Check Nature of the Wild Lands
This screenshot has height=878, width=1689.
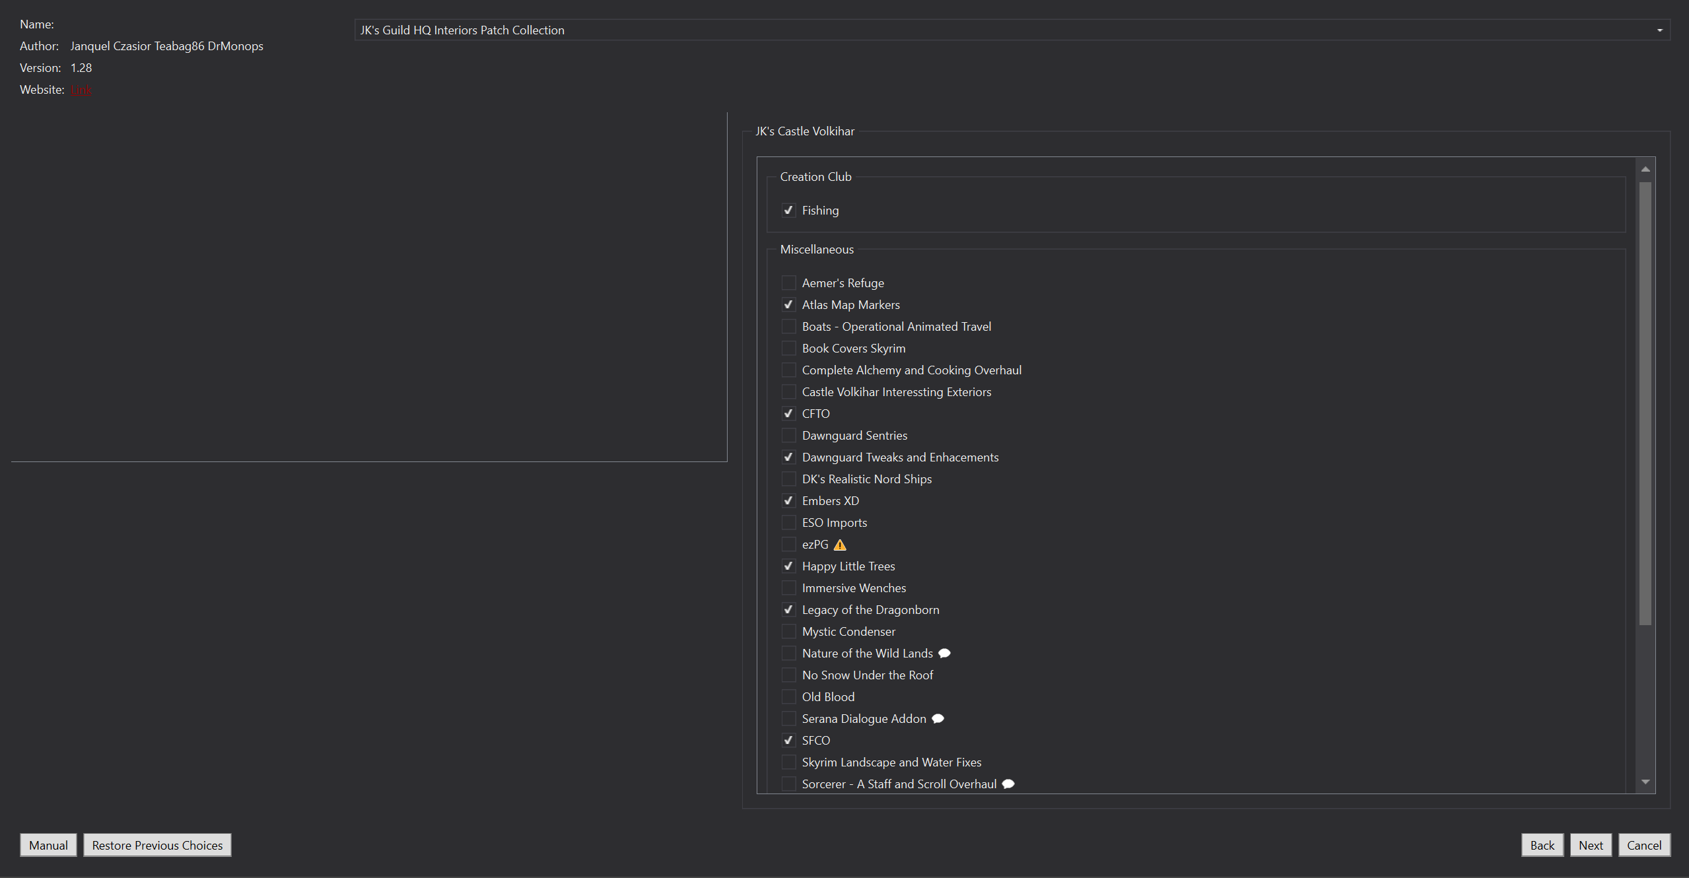pos(788,654)
